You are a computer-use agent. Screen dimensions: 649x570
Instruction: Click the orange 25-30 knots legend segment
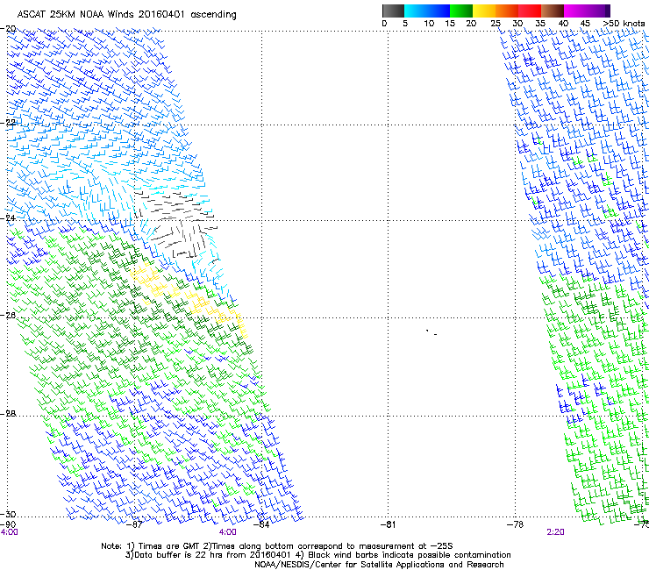(x=507, y=11)
